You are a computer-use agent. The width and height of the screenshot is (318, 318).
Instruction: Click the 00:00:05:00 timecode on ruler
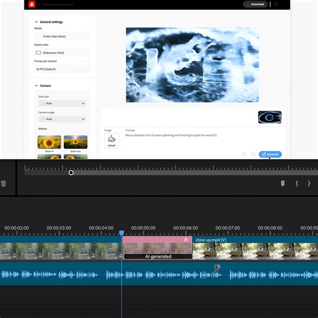pyautogui.click(x=143, y=228)
